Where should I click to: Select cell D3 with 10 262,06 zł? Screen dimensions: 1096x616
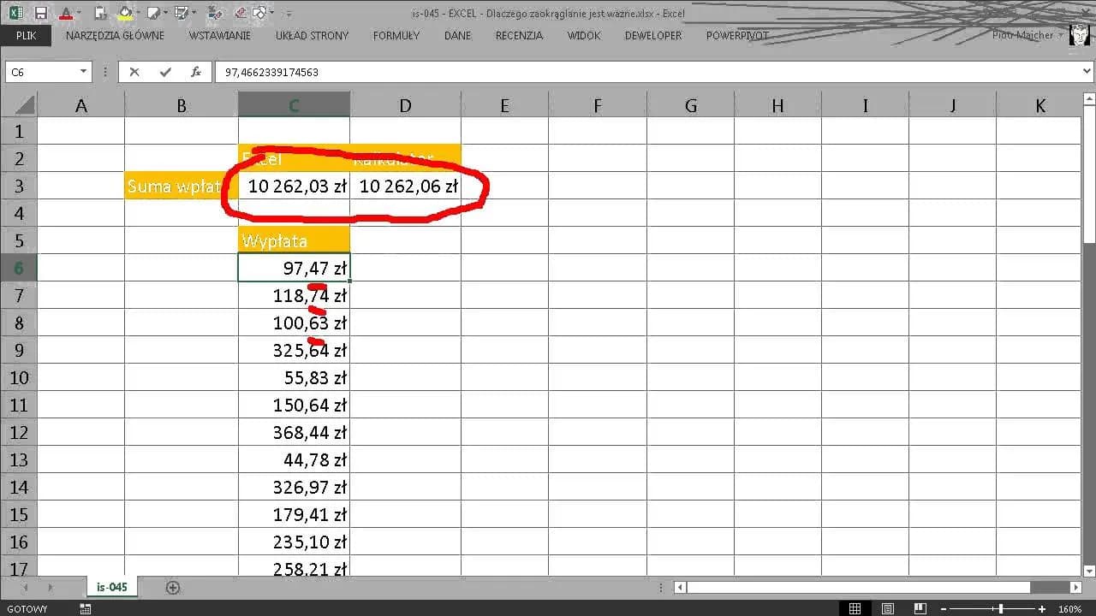point(405,187)
